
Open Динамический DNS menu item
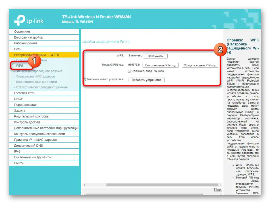[44, 146]
